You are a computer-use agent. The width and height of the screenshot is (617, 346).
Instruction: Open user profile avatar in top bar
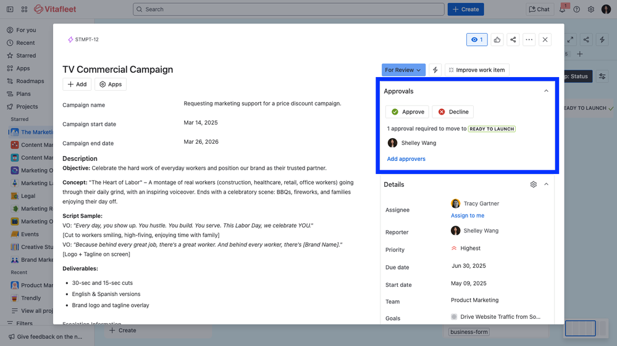point(606,9)
